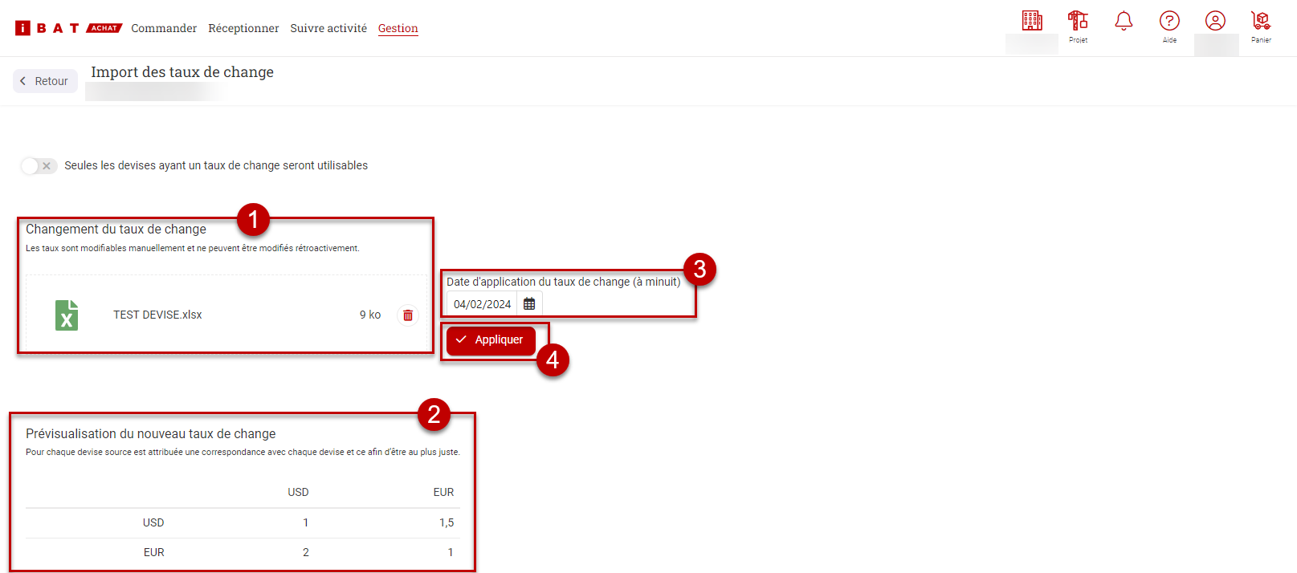Select the USD to EUR rate cell 1,5

[x=446, y=522]
